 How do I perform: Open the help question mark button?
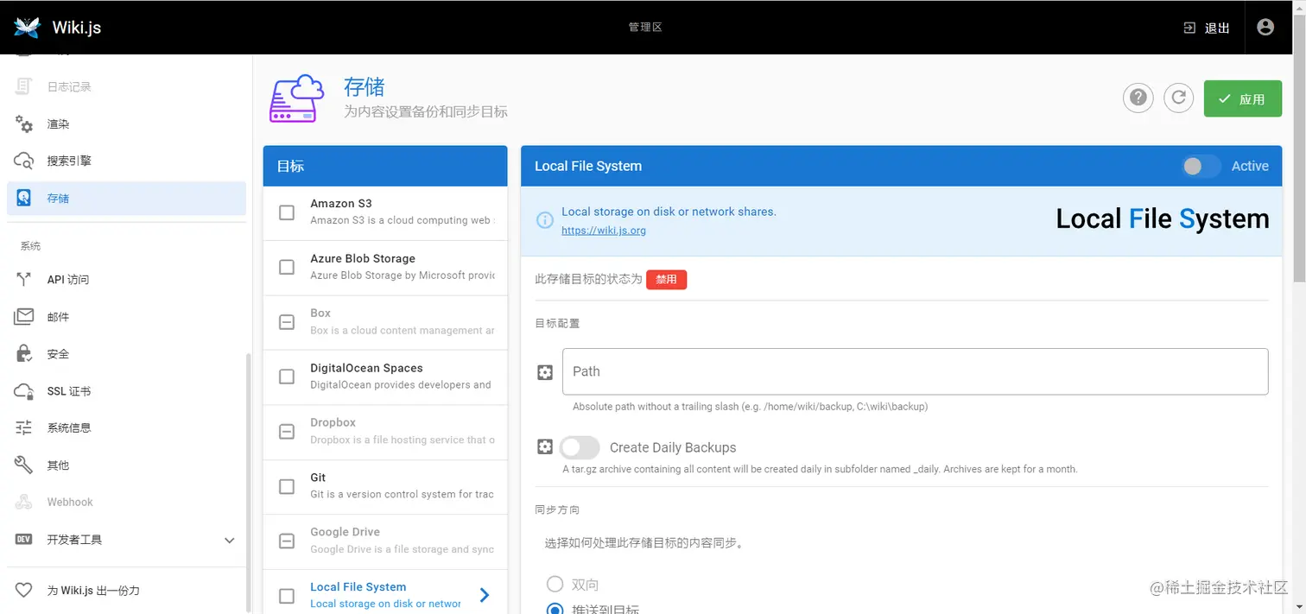(x=1138, y=98)
